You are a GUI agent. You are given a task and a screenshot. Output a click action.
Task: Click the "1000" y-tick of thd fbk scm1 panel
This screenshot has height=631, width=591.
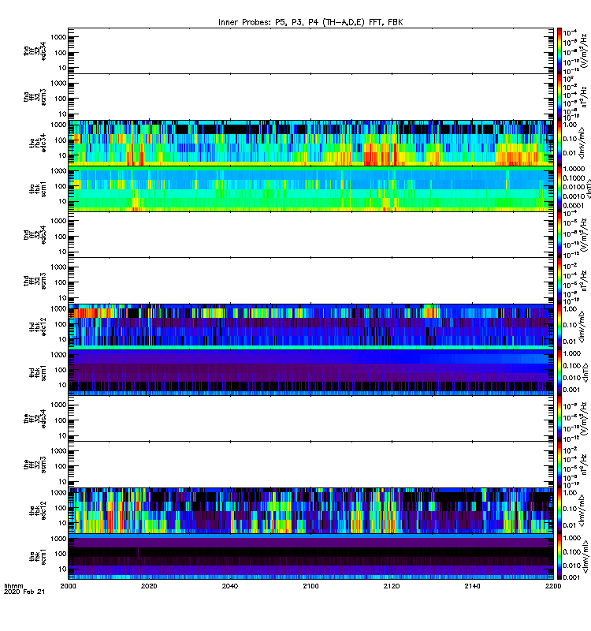point(58,354)
